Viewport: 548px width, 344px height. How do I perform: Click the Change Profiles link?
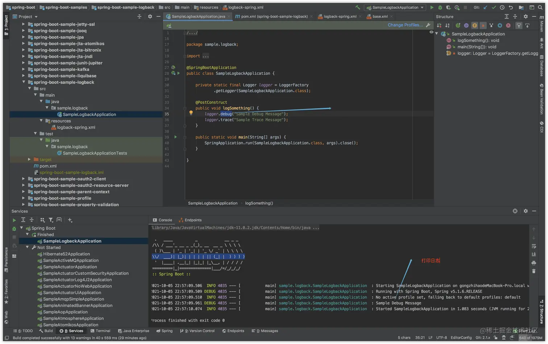pyautogui.click(x=405, y=25)
